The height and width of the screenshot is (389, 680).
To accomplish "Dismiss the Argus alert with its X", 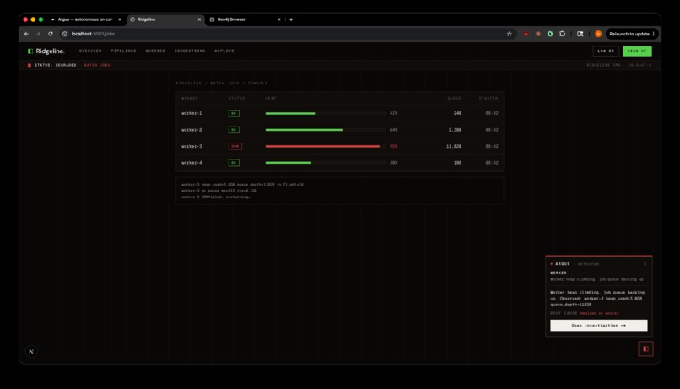I will (645, 263).
